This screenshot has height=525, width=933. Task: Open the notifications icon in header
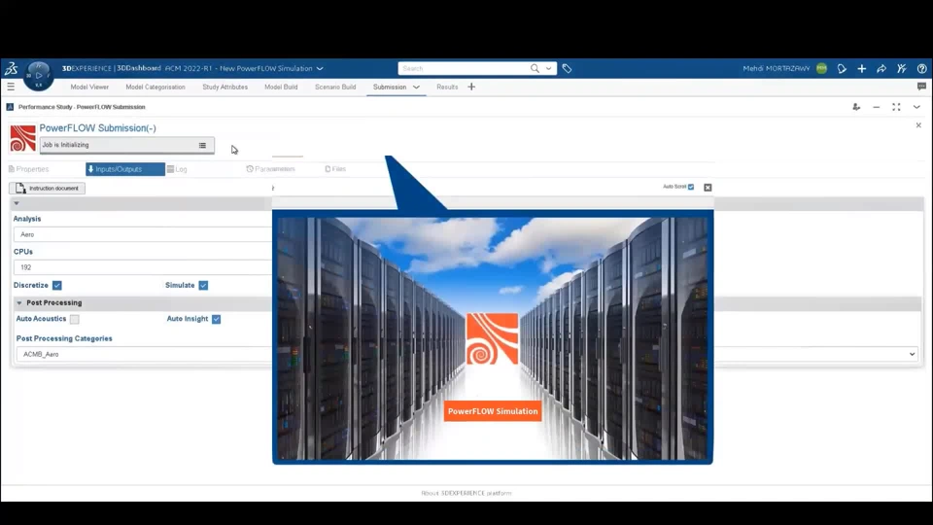(x=842, y=68)
